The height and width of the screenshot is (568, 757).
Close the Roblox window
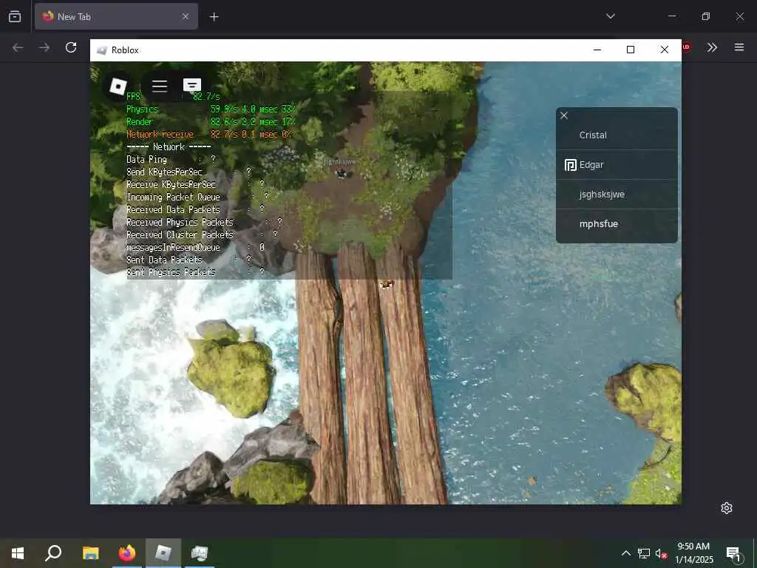[x=665, y=50]
